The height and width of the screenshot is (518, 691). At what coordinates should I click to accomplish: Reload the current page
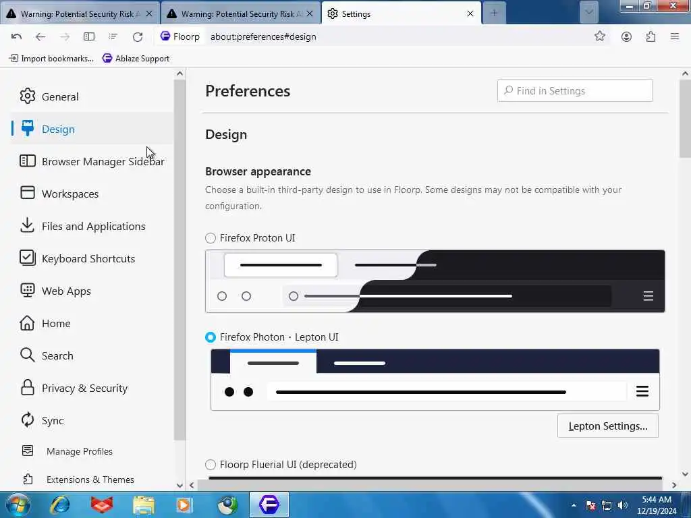point(138,36)
